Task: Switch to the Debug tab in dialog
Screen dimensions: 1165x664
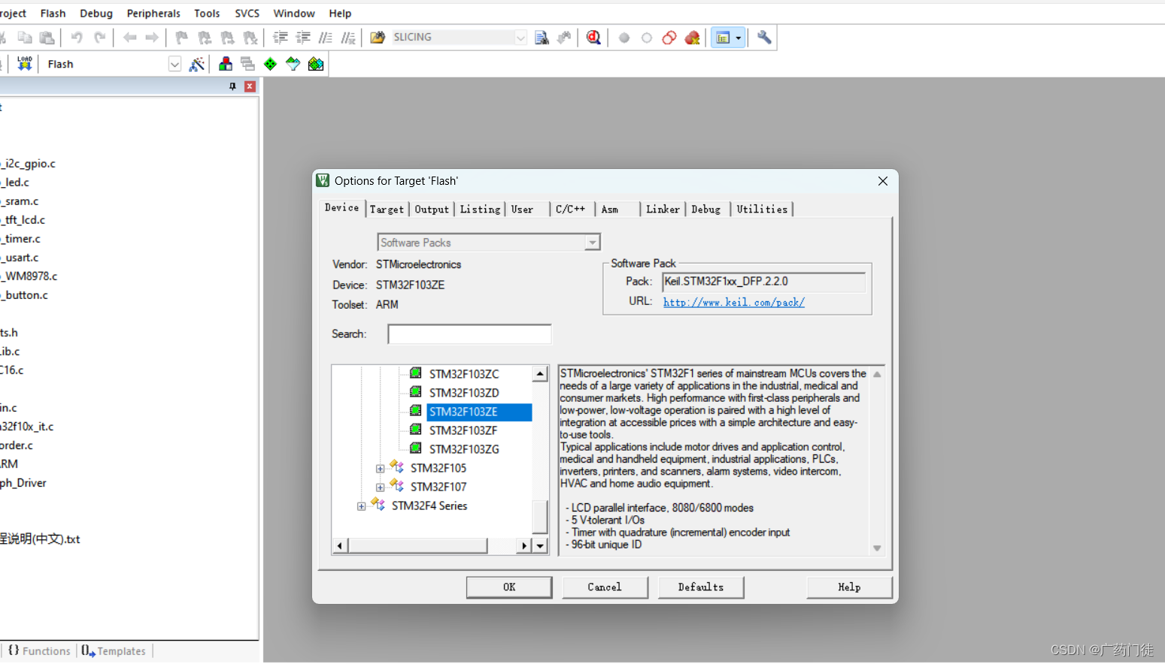Action: (x=705, y=210)
